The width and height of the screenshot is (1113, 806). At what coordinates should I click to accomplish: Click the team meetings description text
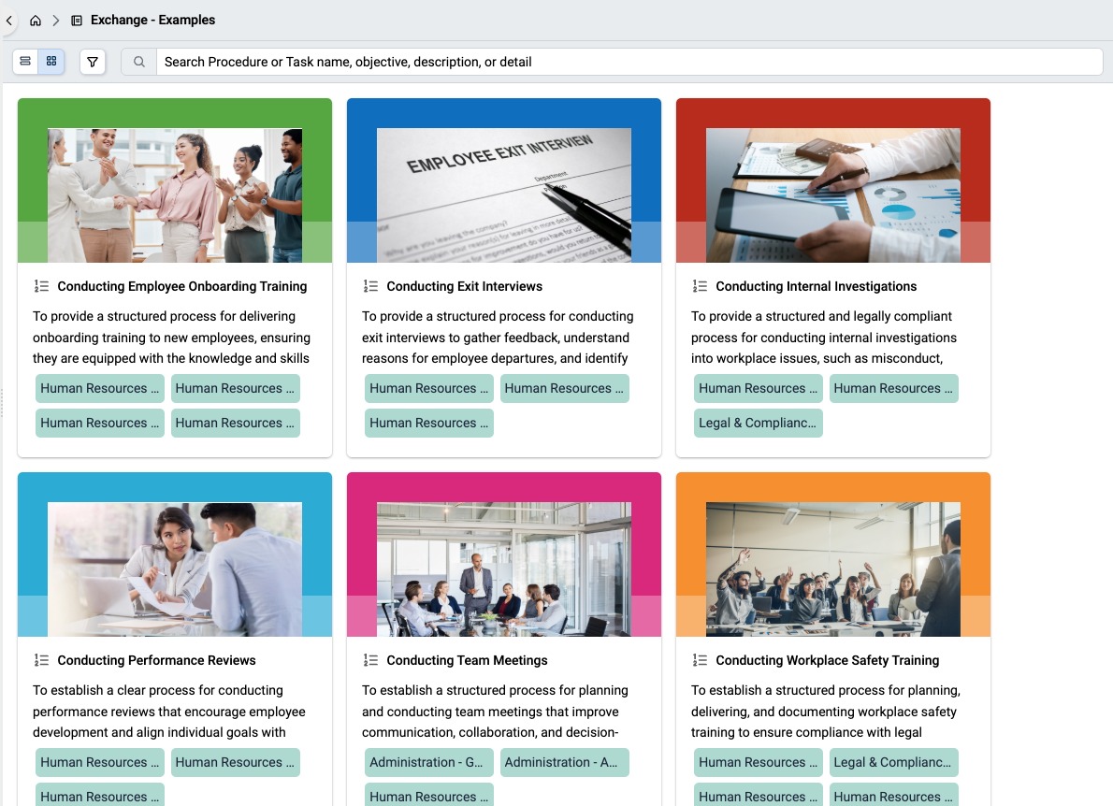pyautogui.click(x=495, y=711)
